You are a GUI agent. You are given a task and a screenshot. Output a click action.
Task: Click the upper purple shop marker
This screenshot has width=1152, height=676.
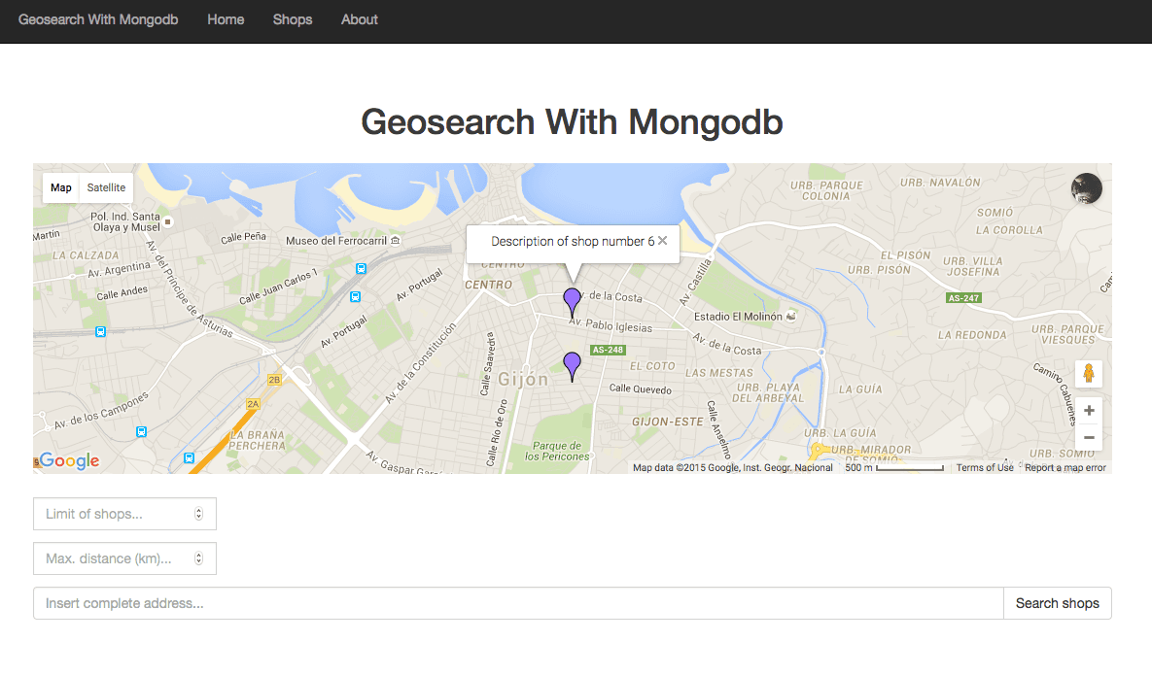[572, 300]
